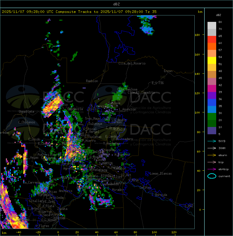Viewport: 233px width, 236px height.
Task: Select the 'Divisadero' place label
Action: click(x=125, y=139)
